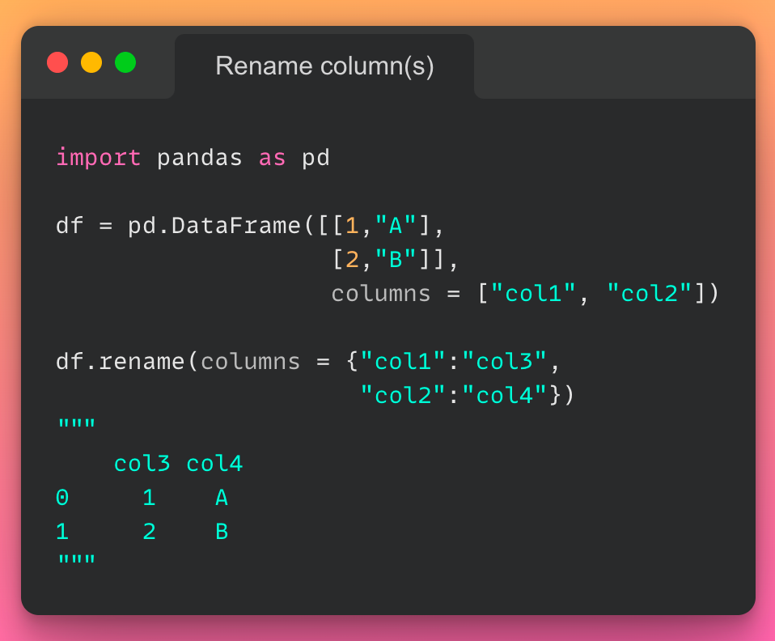
Task: Click the pink "import" keyword
Action: 98,157
